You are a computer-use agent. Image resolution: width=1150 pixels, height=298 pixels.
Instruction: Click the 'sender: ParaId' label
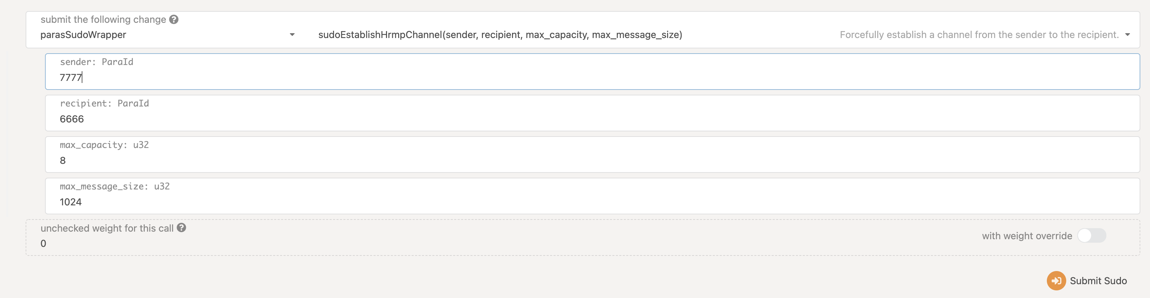(97, 62)
